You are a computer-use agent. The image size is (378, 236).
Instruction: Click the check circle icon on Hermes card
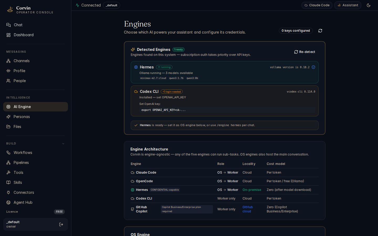pos(313,67)
